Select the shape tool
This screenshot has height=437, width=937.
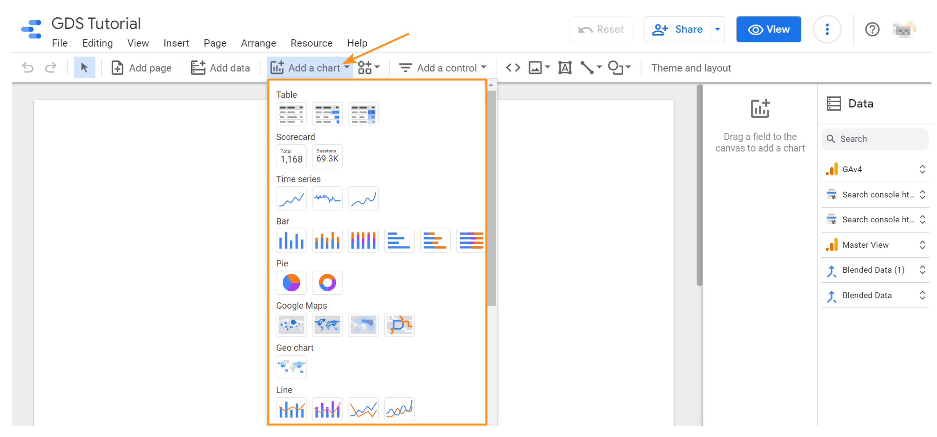616,68
